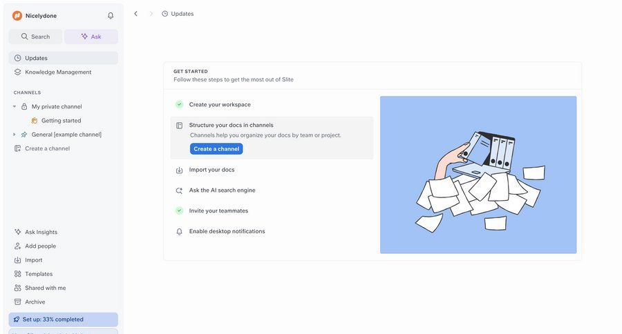Image resolution: width=622 pixels, height=334 pixels.
Task: Open Shared with me
Action: 45,288
